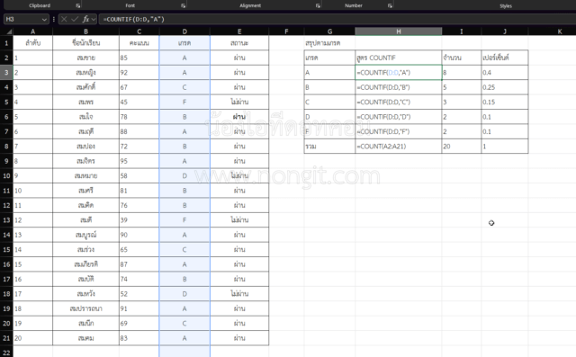576x357 pixels.
Task: Select column J header
Action: [505, 31]
